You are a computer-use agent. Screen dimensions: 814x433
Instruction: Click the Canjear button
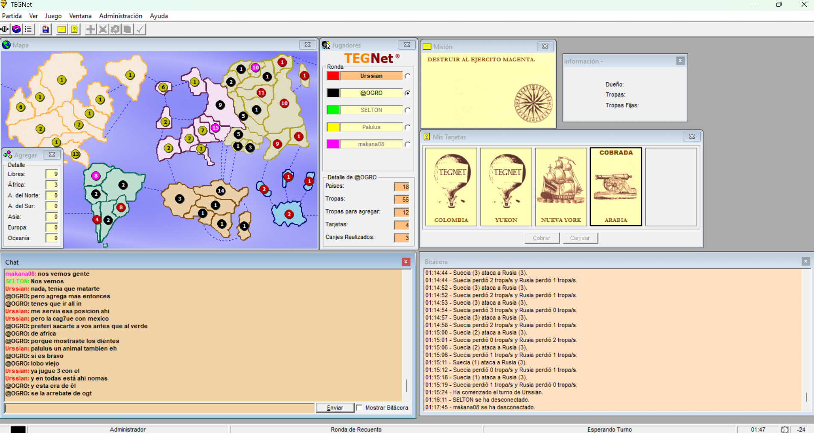pos(580,238)
